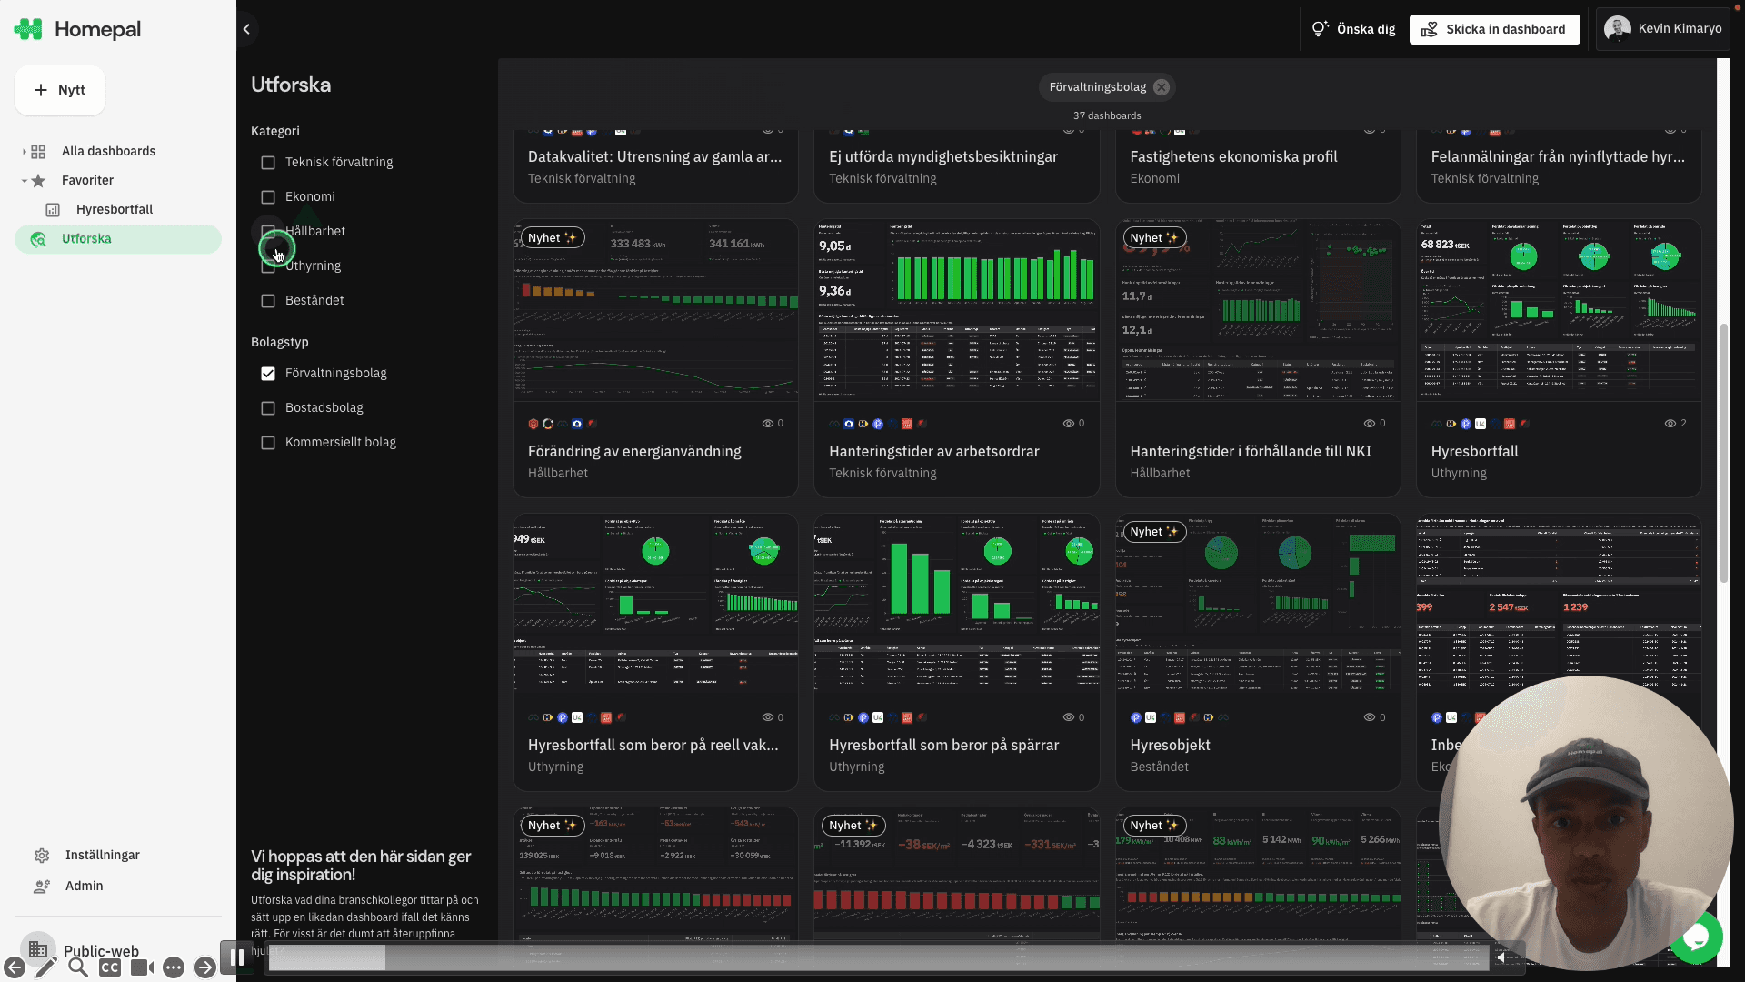
Task: Click the recorder's forward arrow icon
Action: point(204,967)
